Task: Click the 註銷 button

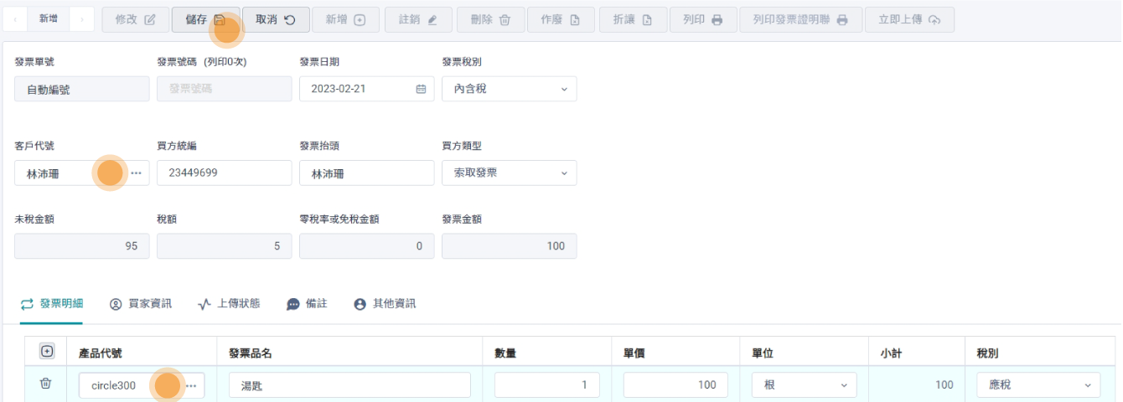Action: (419, 20)
